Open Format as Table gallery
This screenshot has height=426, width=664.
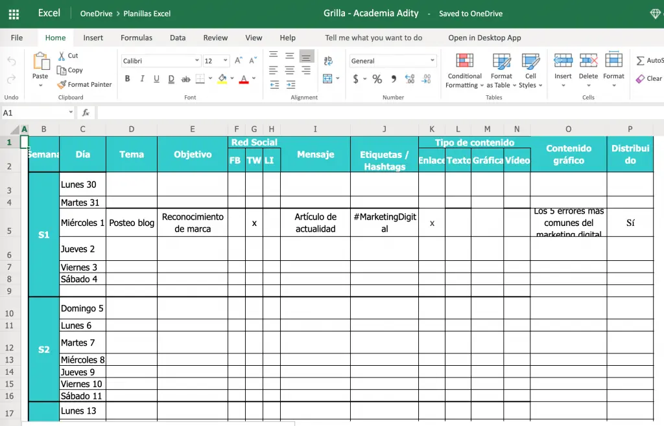501,71
